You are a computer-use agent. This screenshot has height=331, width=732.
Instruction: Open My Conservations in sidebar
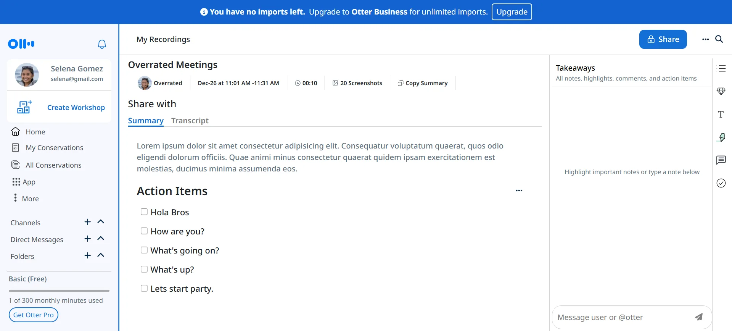[x=54, y=148]
